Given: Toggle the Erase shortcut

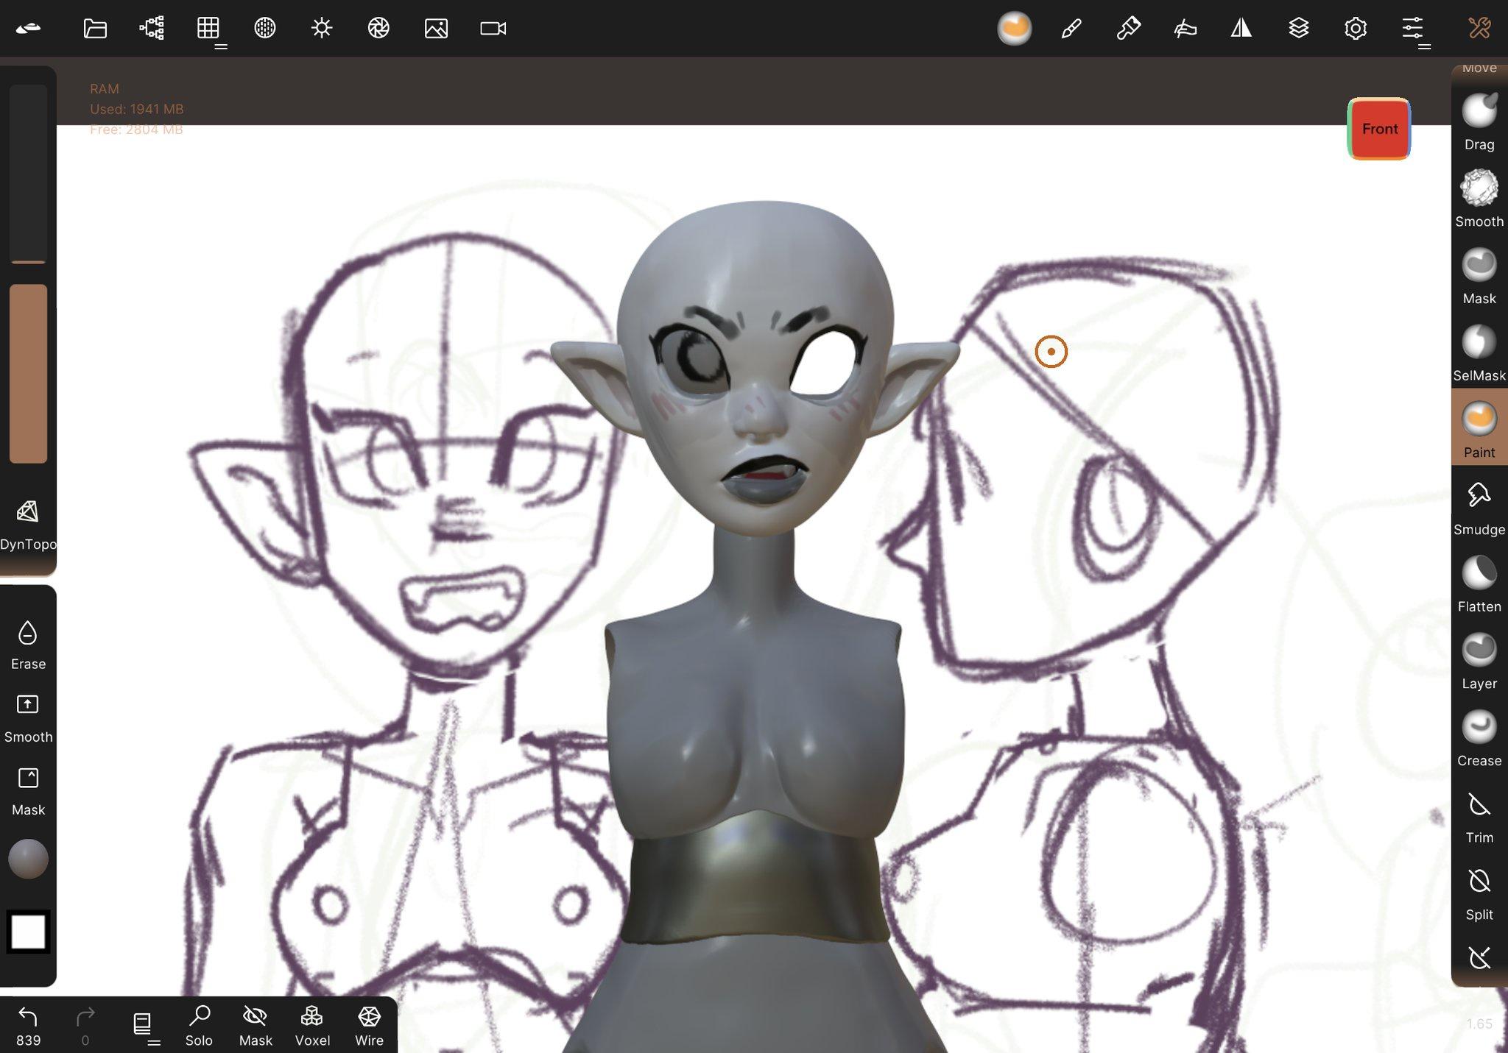Looking at the screenshot, I should (x=28, y=645).
